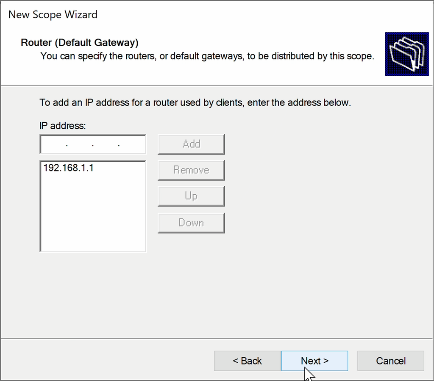Cancel the New Scope Wizard
Screen dimensions: 434x381
coord(390,361)
